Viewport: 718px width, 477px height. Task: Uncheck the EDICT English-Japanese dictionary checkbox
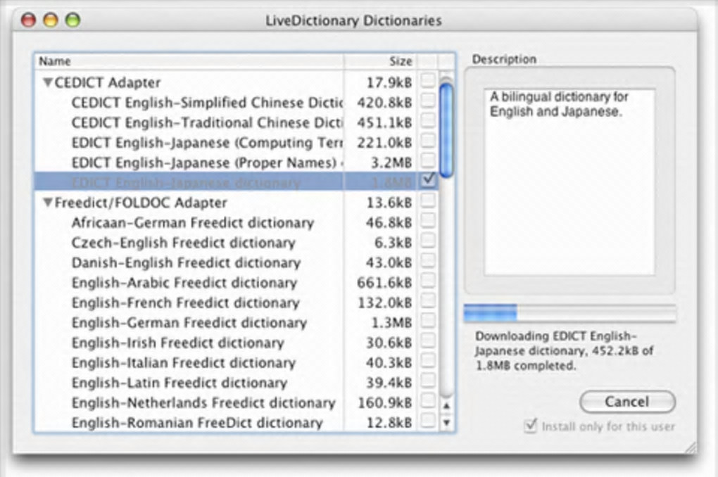(x=428, y=180)
